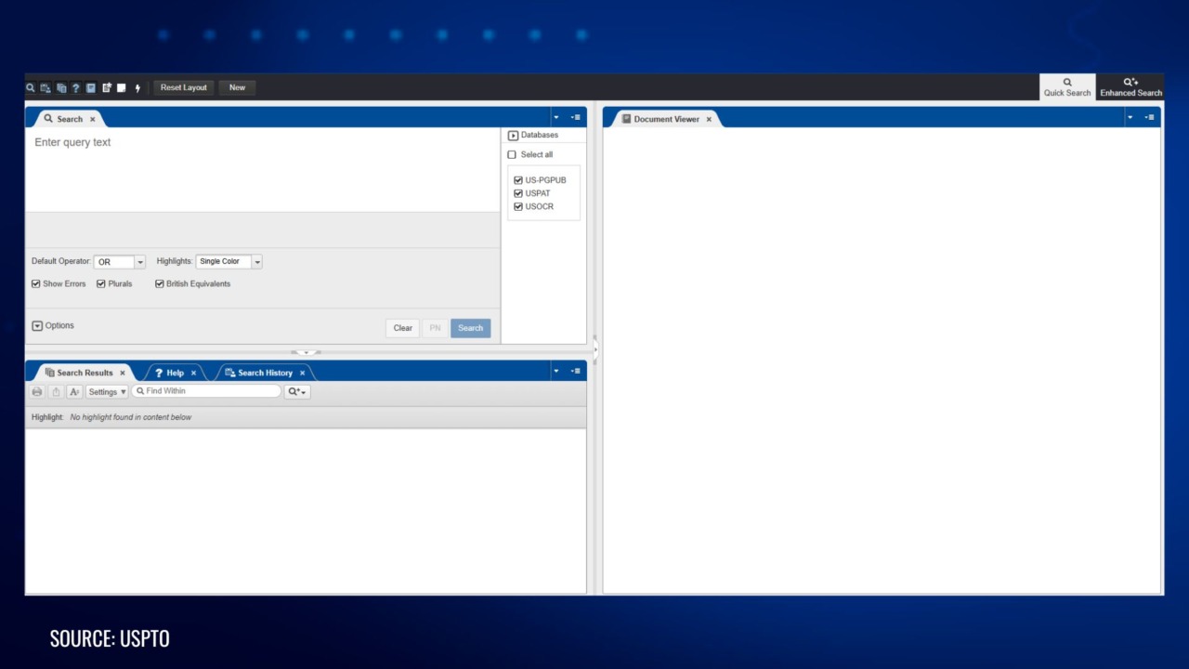Image resolution: width=1189 pixels, height=669 pixels.
Task: Open Search panel tab list arrow
Action: click(556, 117)
